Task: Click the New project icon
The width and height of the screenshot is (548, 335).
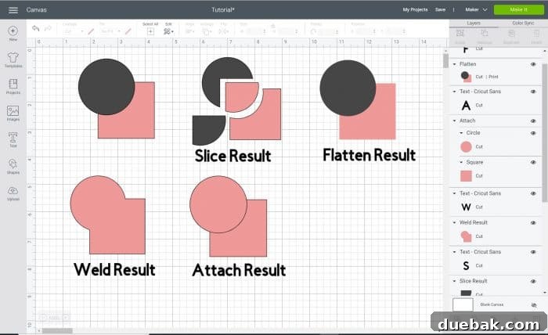Action: click(13, 31)
